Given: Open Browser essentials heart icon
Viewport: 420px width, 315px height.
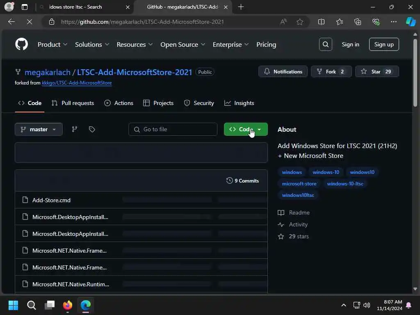Looking at the screenshot, I should click(376, 22).
